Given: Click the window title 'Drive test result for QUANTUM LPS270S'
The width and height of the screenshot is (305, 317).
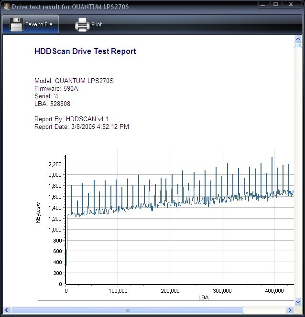Looking at the screenshot, I should point(70,7).
